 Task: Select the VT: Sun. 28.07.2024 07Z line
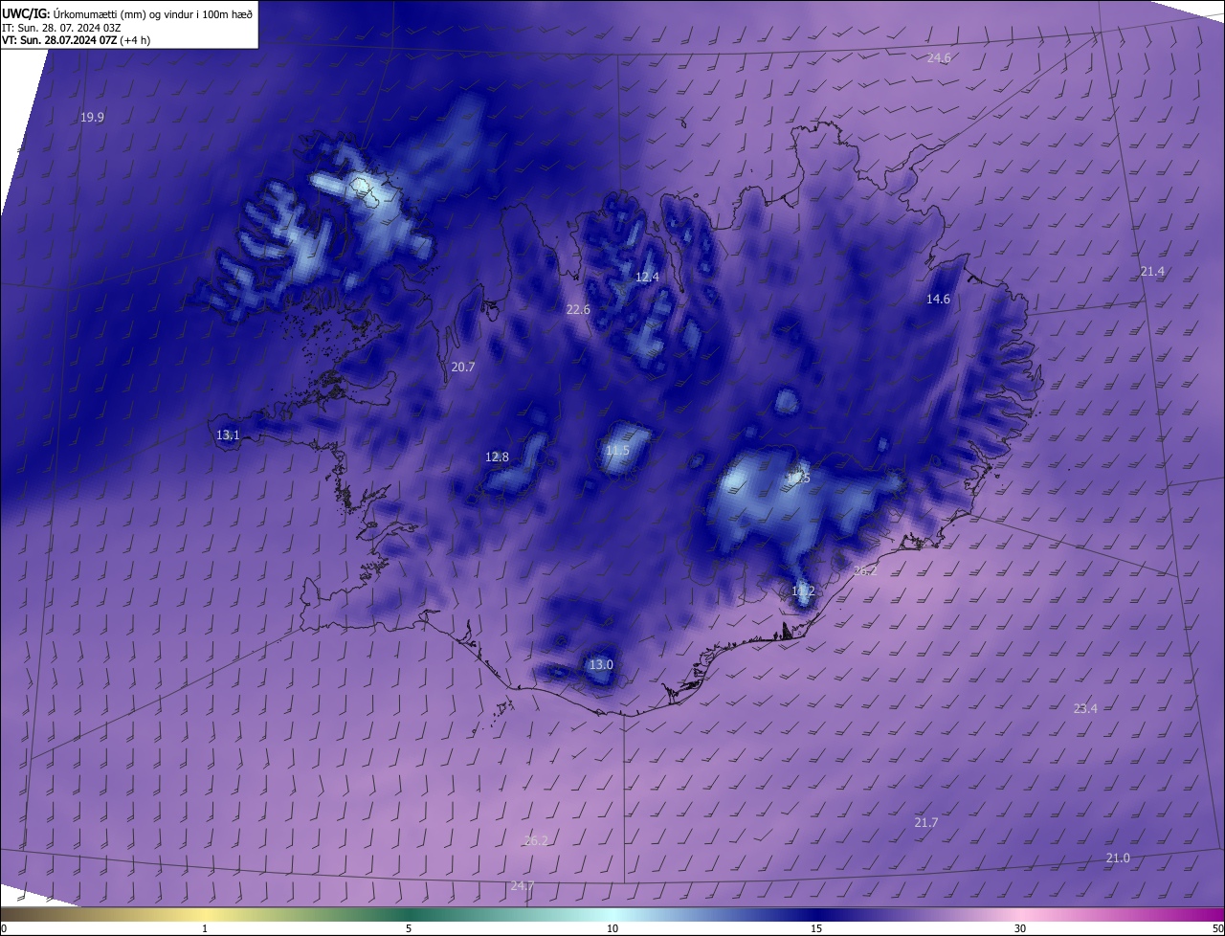(x=76, y=40)
